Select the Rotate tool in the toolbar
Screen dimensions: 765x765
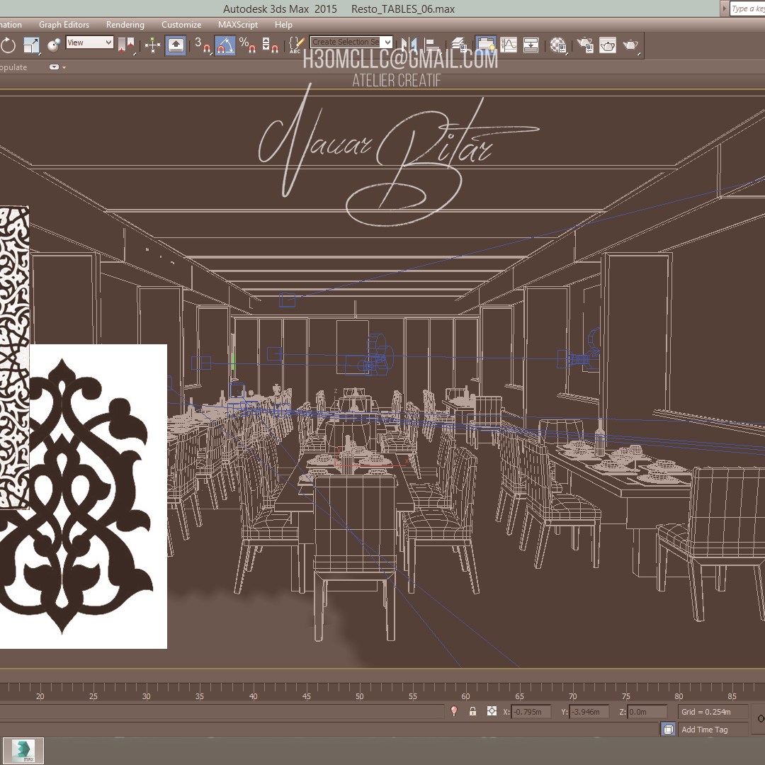click(x=8, y=46)
